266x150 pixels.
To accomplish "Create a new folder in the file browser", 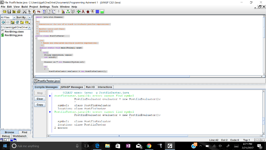I will click(22, 22).
